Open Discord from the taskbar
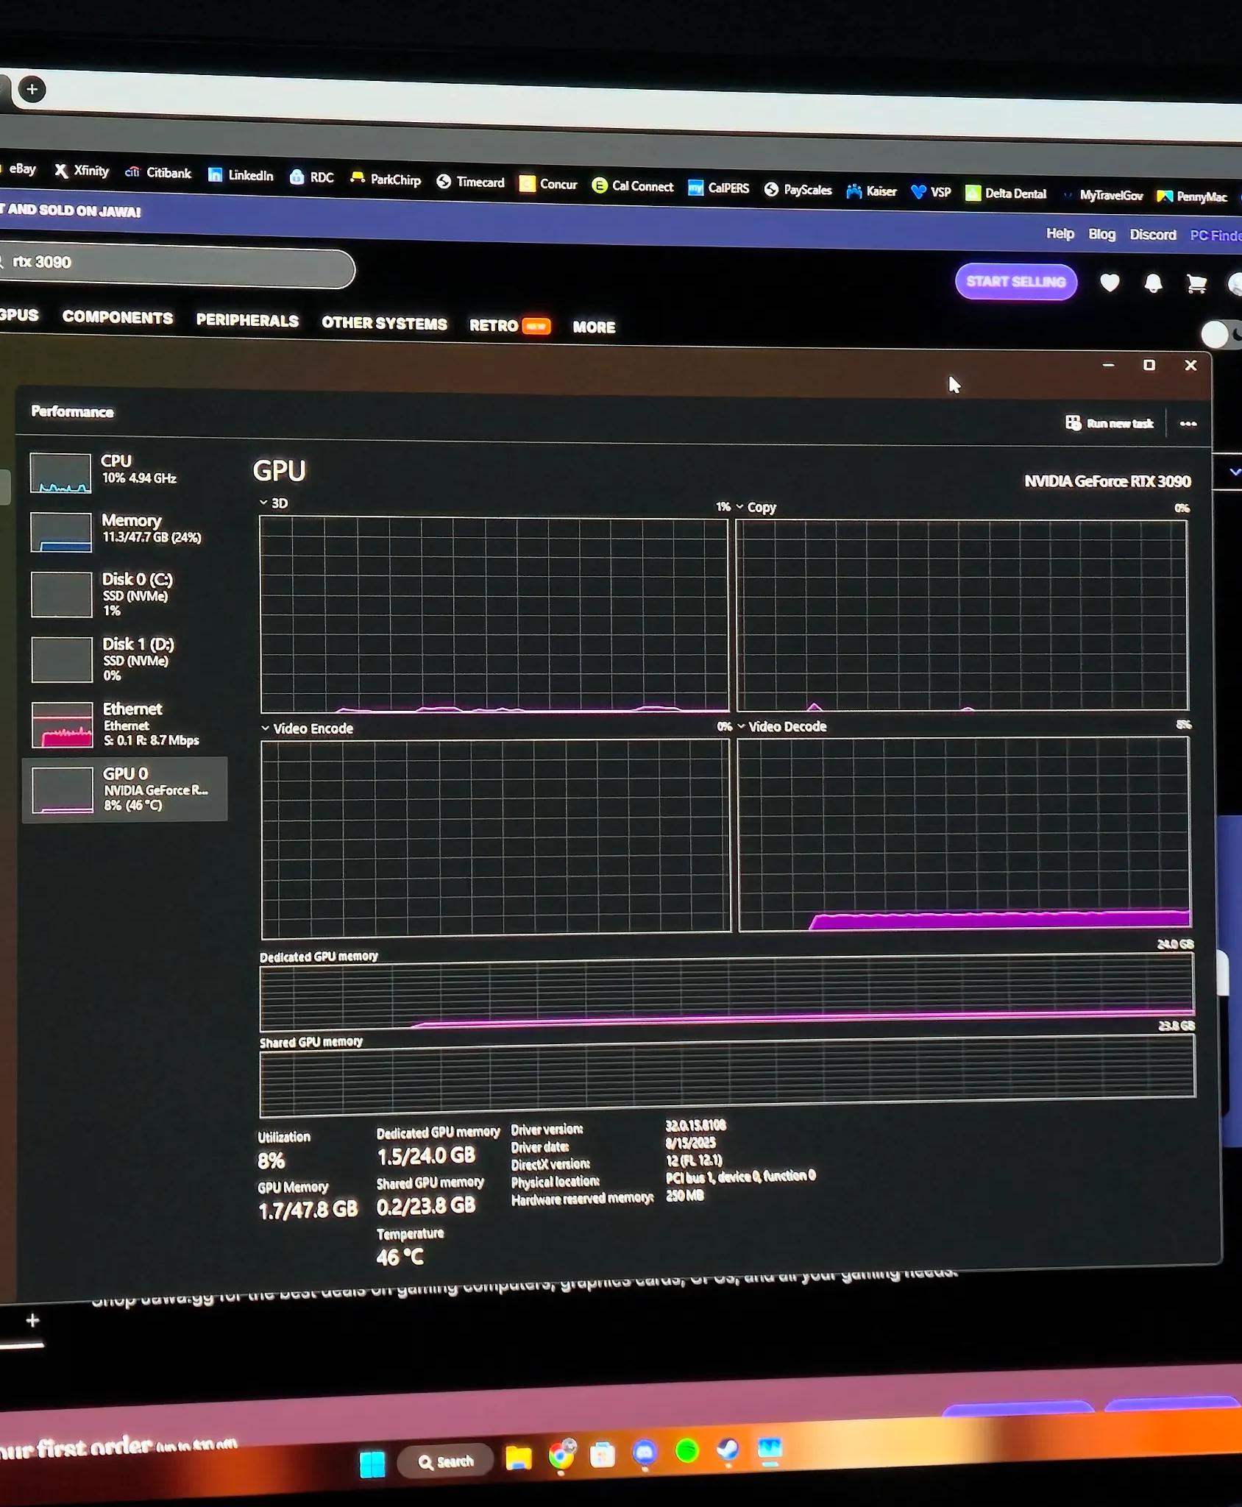Viewport: 1242px width, 1507px height. click(645, 1453)
